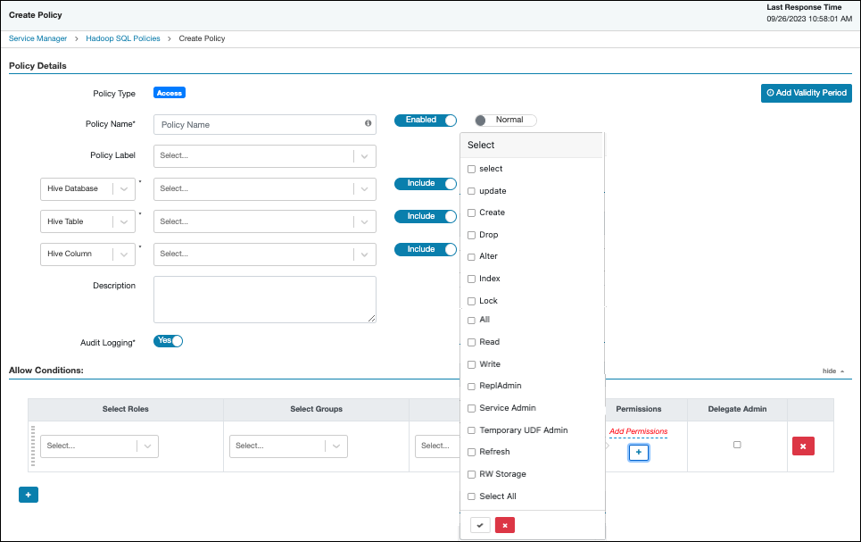
Task: Delete the allow condition row via red x icon
Action: click(x=802, y=446)
